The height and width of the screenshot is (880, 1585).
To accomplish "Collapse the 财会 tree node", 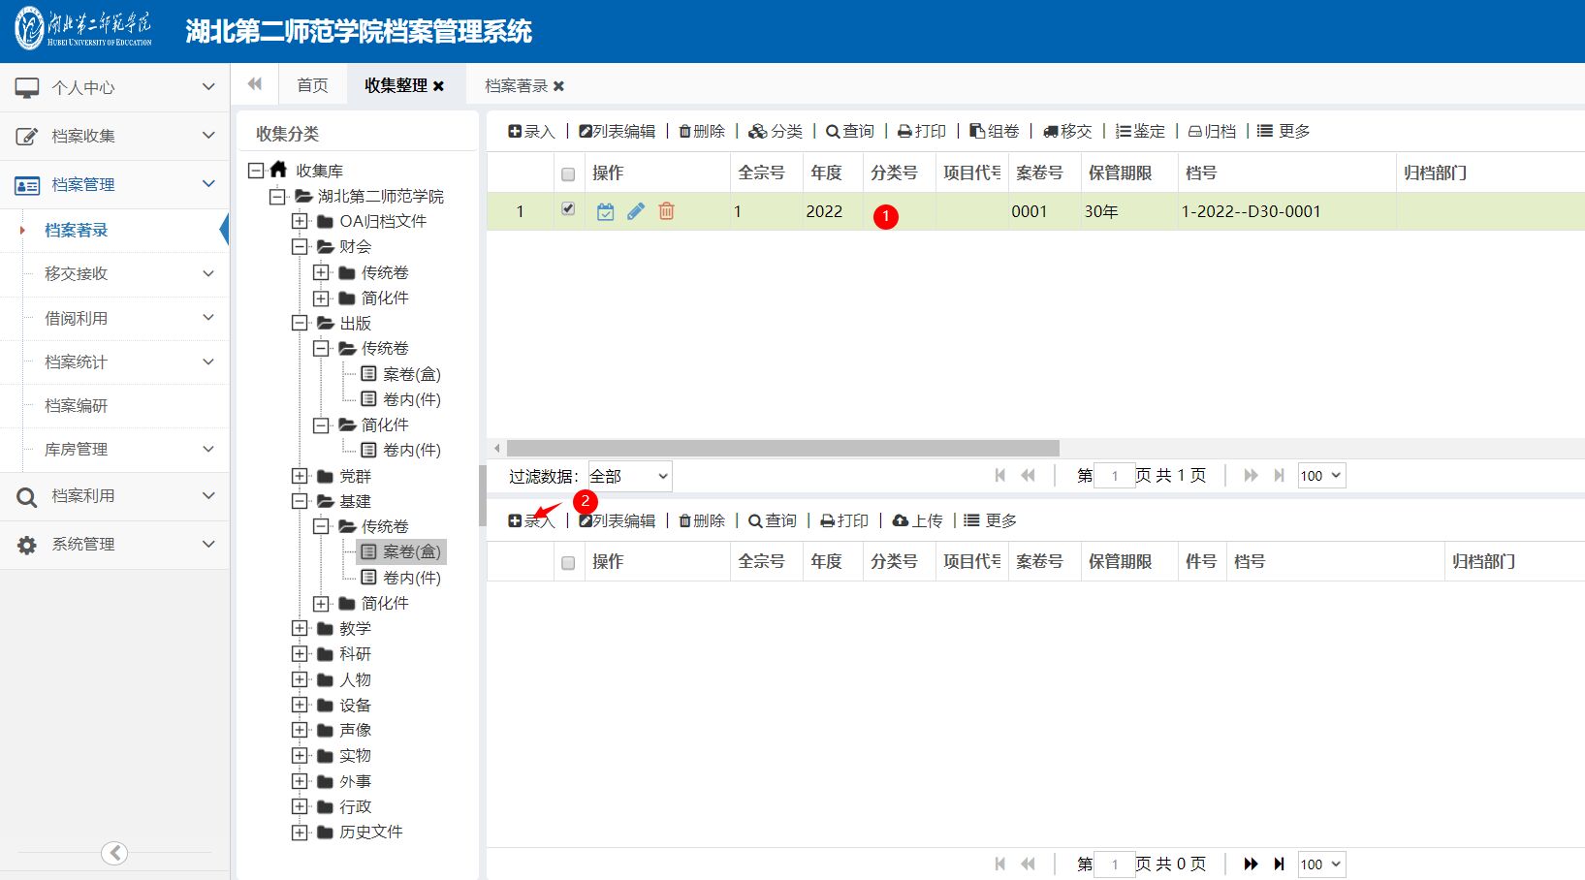I will point(300,246).
